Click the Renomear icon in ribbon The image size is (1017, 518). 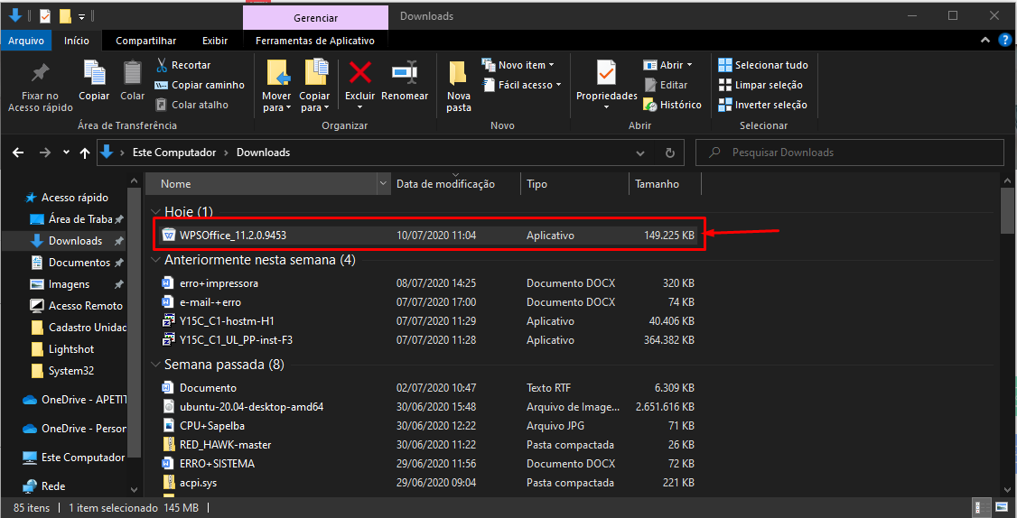point(404,73)
